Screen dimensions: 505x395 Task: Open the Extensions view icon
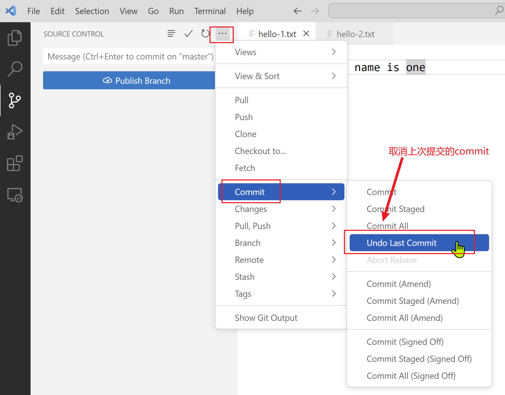tap(15, 163)
